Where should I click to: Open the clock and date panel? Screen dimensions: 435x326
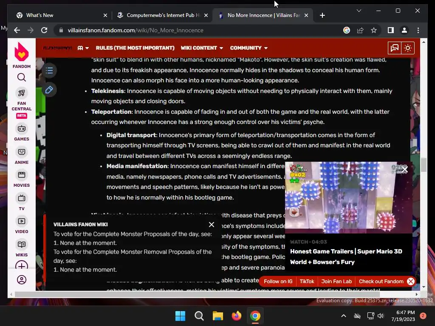click(x=403, y=316)
